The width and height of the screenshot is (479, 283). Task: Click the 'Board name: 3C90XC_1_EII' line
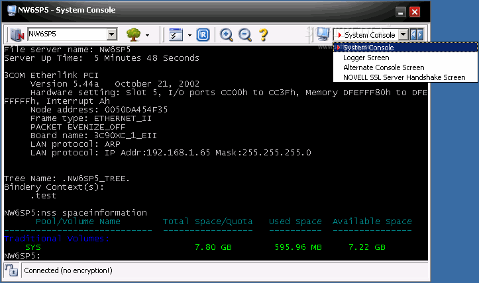pos(93,136)
